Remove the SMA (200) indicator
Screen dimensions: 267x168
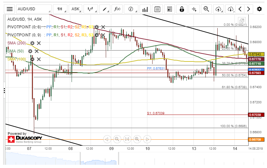pos(39,43)
